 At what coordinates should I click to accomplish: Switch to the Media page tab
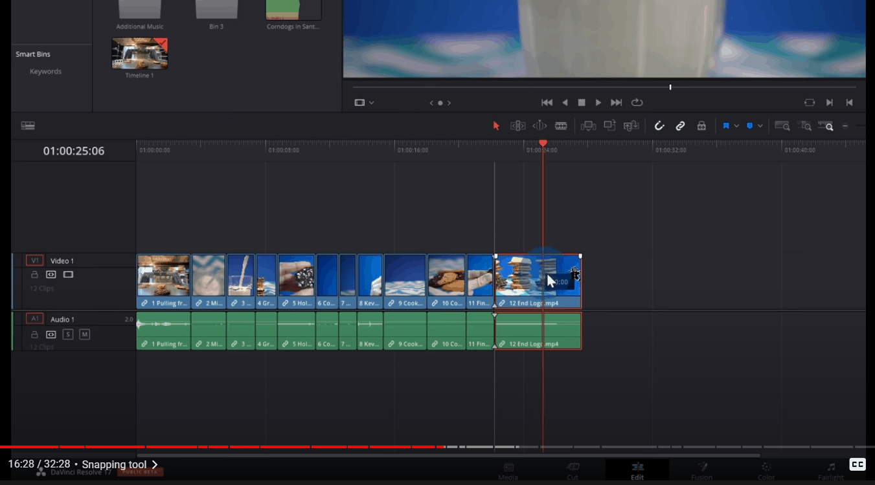(x=508, y=471)
